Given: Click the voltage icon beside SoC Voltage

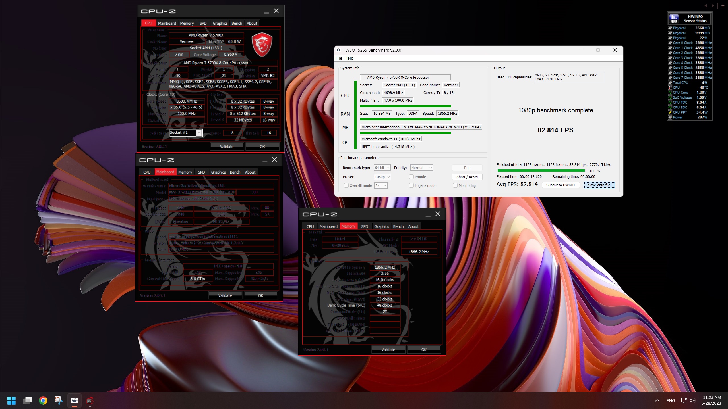Looking at the screenshot, I should coord(670,97).
